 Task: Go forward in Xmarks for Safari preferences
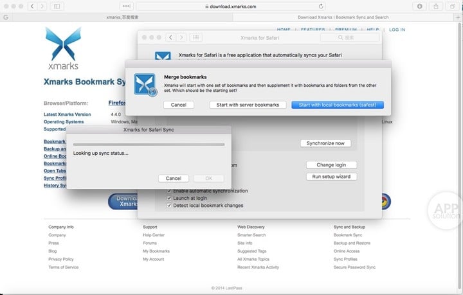181,37
